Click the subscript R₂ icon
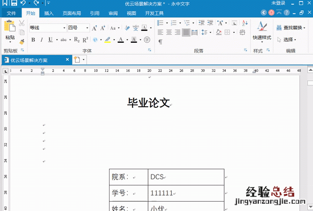The image size is (313, 211). coord(77,40)
